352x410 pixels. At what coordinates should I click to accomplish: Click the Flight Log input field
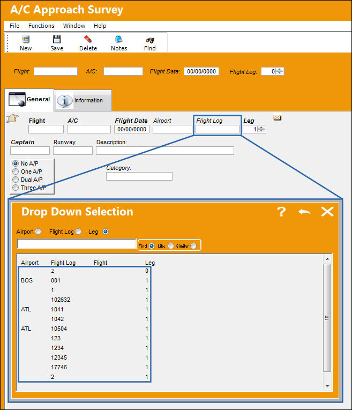[218, 129]
